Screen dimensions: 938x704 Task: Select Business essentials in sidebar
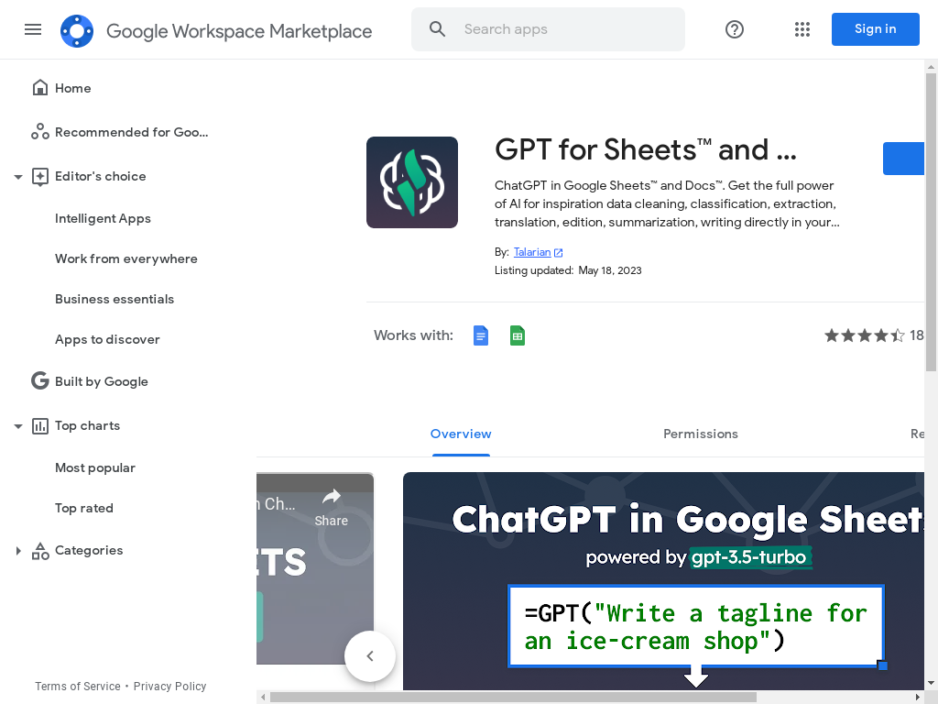115,299
